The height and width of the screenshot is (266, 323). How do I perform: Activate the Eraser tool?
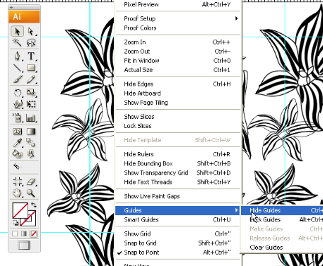pyautogui.click(x=31, y=181)
